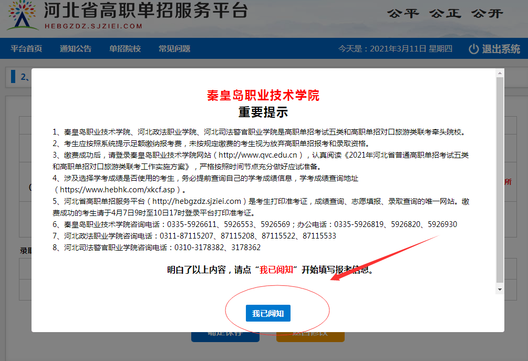Open the 通知公告 menu item
The image size is (528, 361).
pos(75,49)
